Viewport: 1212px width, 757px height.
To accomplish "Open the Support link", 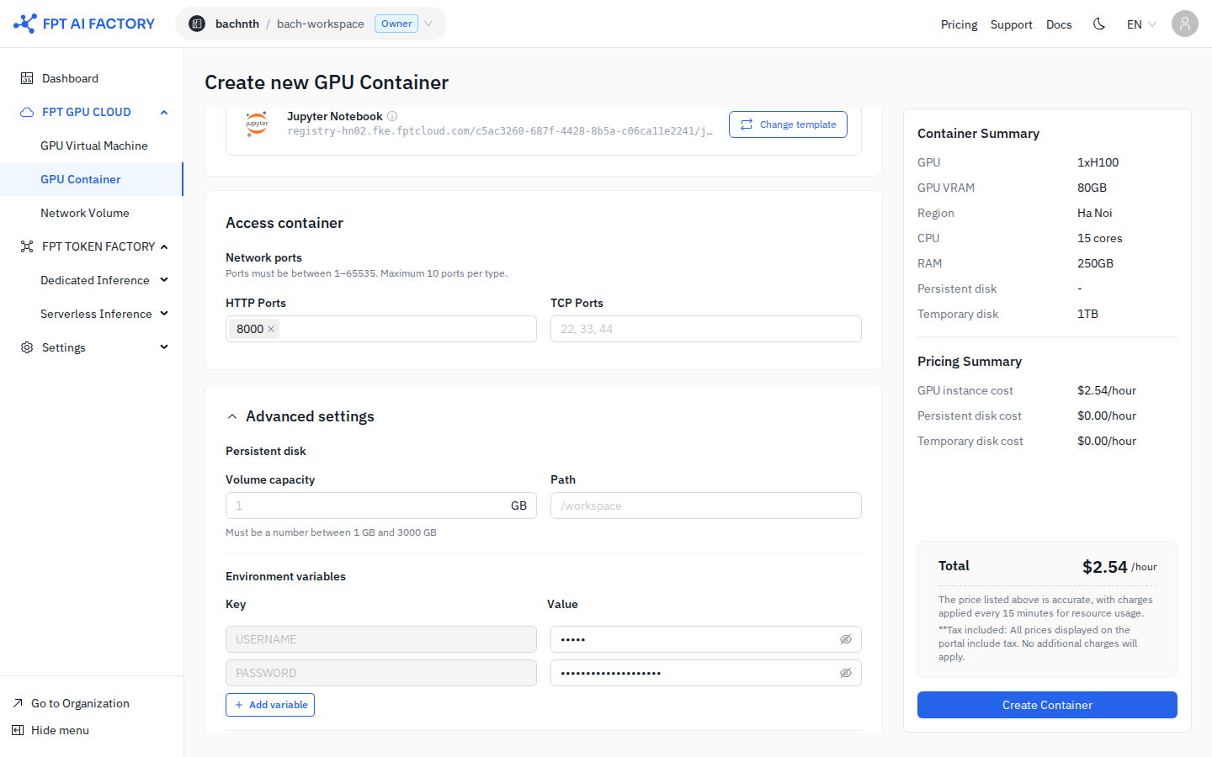I will tap(1012, 24).
